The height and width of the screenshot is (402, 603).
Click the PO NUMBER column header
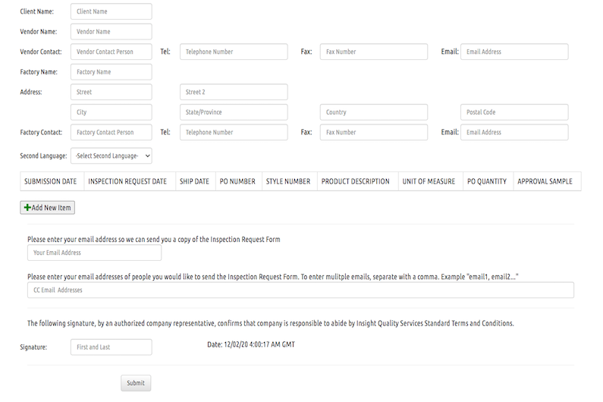pyautogui.click(x=237, y=181)
